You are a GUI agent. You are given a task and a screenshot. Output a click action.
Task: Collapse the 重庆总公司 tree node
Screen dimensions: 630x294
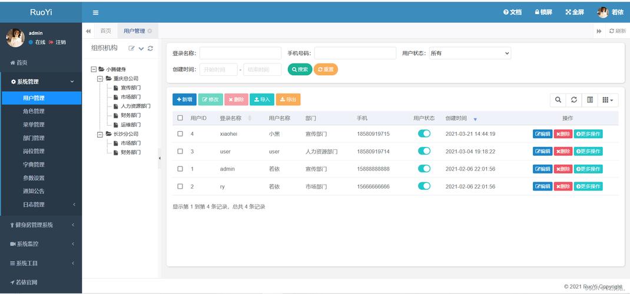tap(100, 78)
